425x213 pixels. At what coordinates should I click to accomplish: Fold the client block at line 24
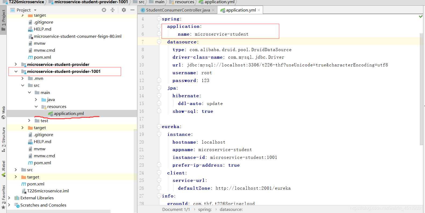[x=159, y=173]
